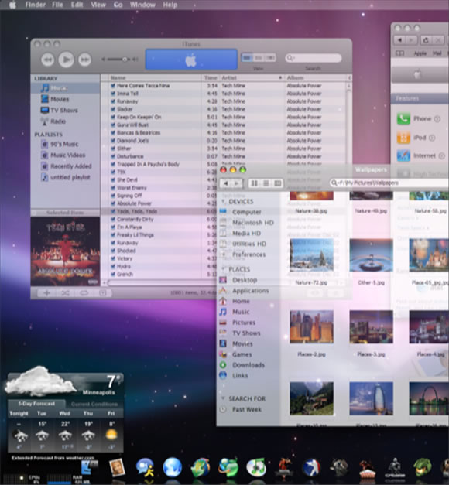Sort iTunes list by Album column
The image size is (449, 485).
point(316,77)
